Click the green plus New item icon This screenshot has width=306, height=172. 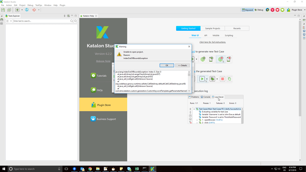tap(17, 10)
